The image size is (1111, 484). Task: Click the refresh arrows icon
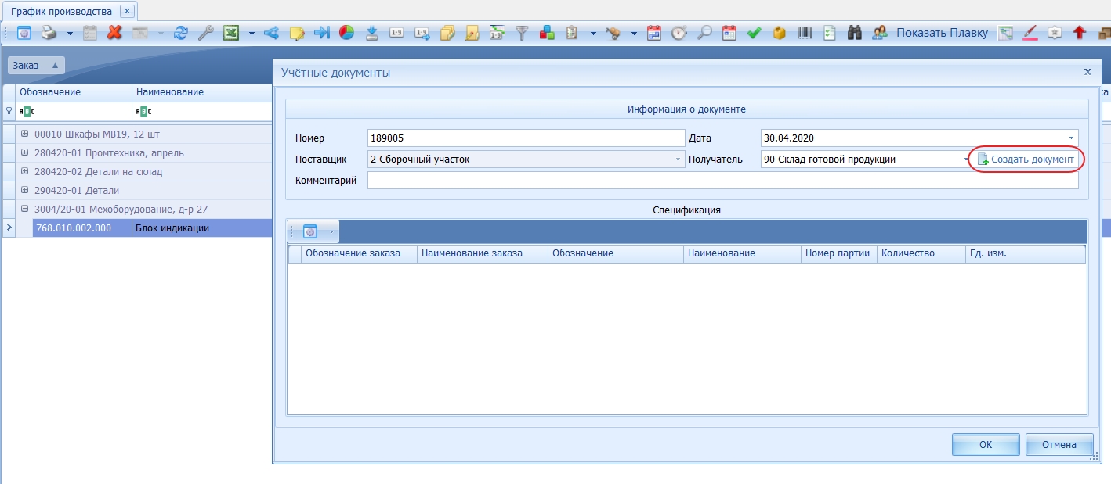click(x=181, y=33)
